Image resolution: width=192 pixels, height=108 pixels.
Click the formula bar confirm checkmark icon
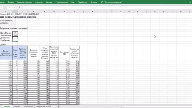(x=14, y=7)
